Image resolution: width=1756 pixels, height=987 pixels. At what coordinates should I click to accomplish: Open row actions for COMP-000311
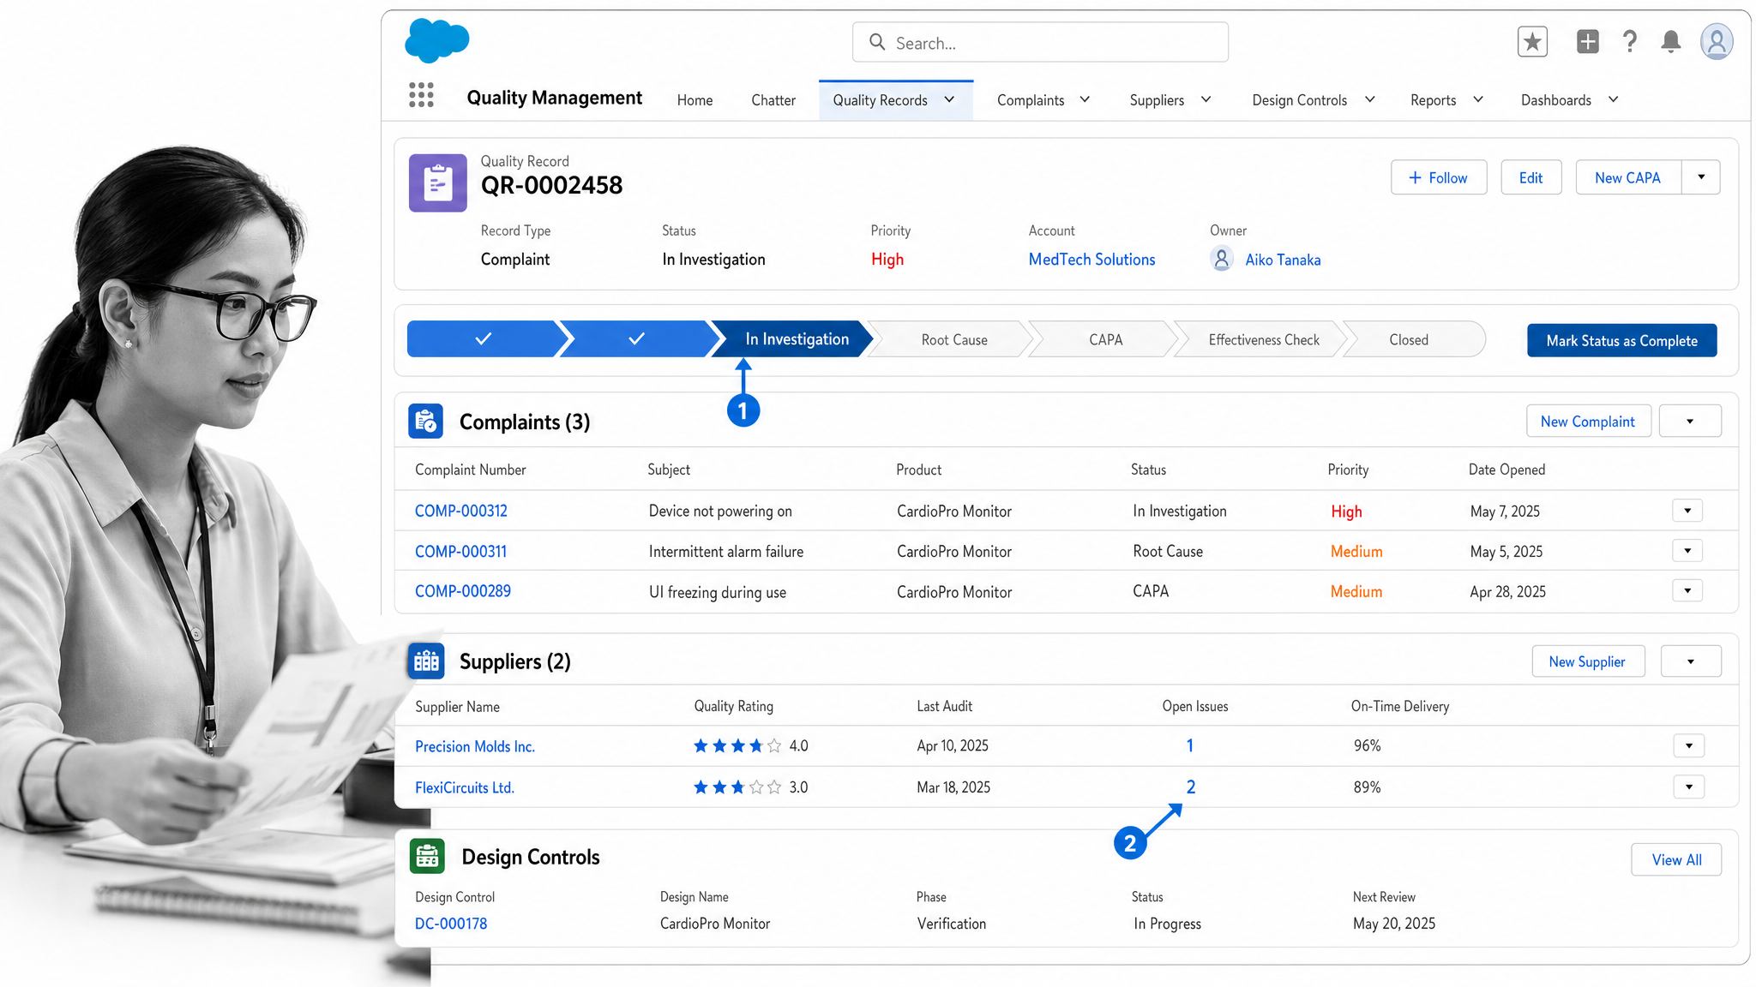[x=1687, y=550]
